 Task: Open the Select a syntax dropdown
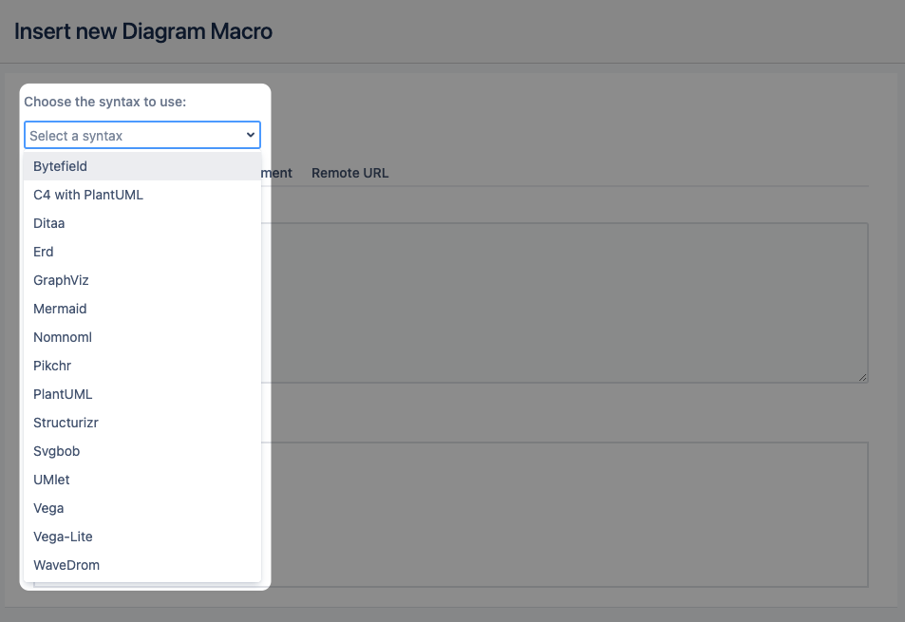pyautogui.click(x=142, y=135)
